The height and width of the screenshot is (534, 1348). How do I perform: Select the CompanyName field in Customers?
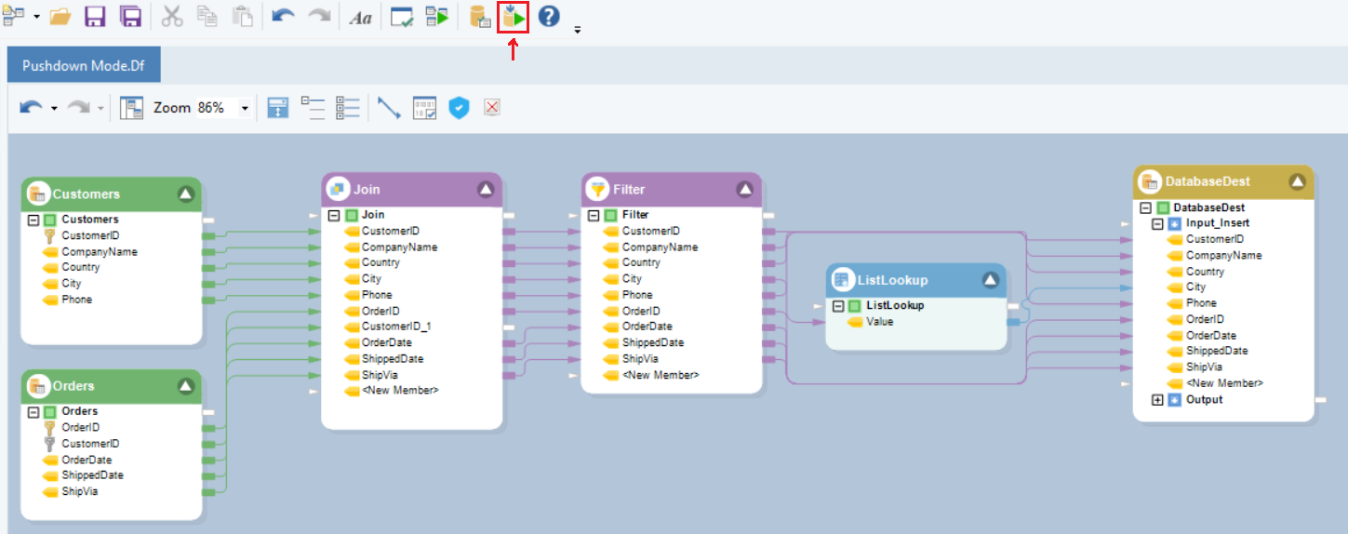point(99,251)
